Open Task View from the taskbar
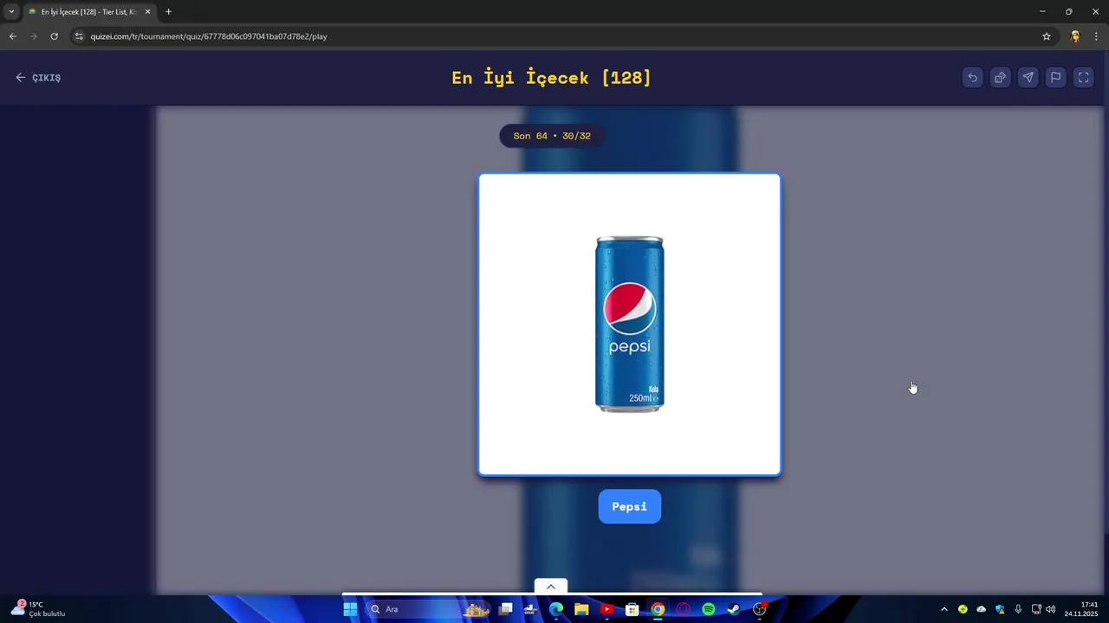The width and height of the screenshot is (1109, 623). (506, 609)
